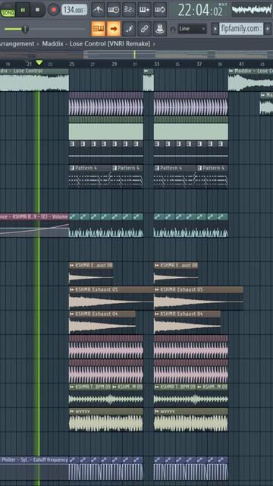Click the green playhead marker on the timeline

point(39,63)
